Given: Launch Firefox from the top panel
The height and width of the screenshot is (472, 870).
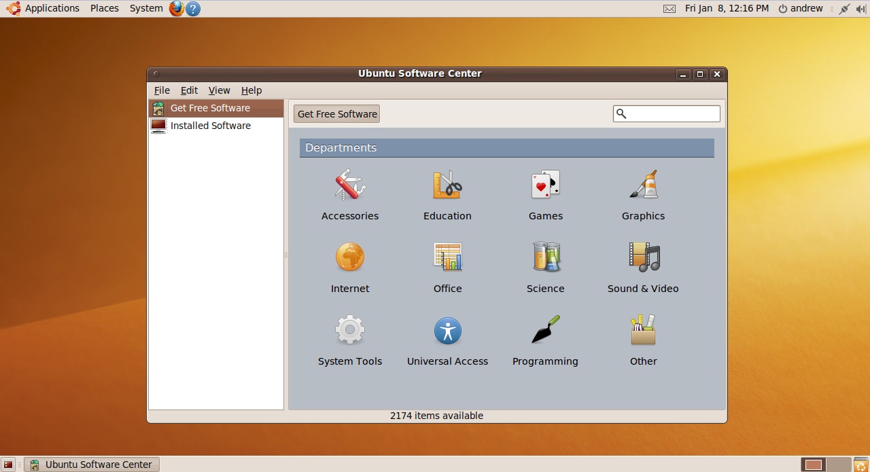Looking at the screenshot, I should [x=177, y=8].
